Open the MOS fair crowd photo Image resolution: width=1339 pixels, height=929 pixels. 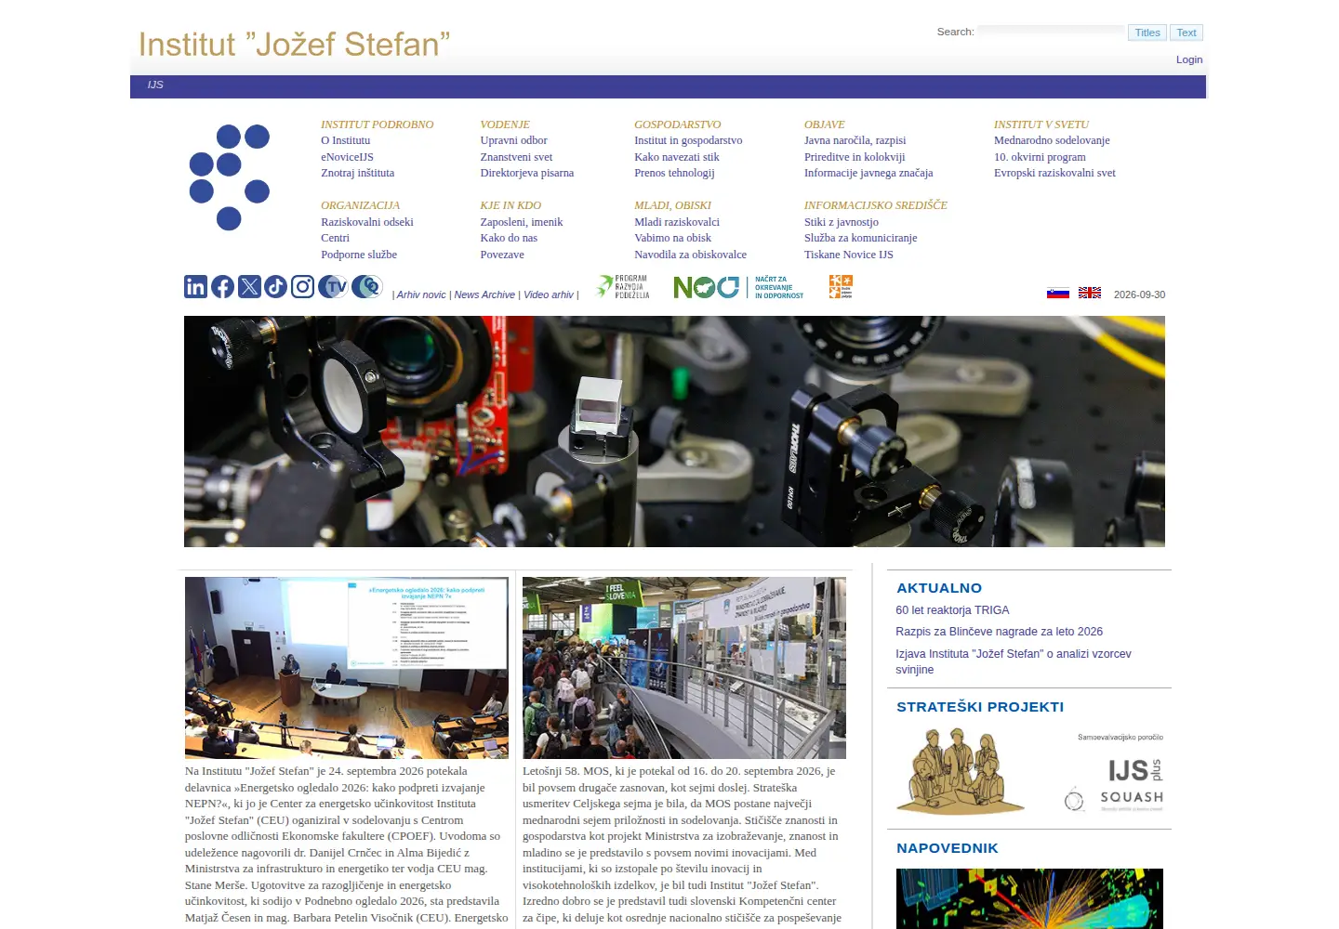[684, 668]
